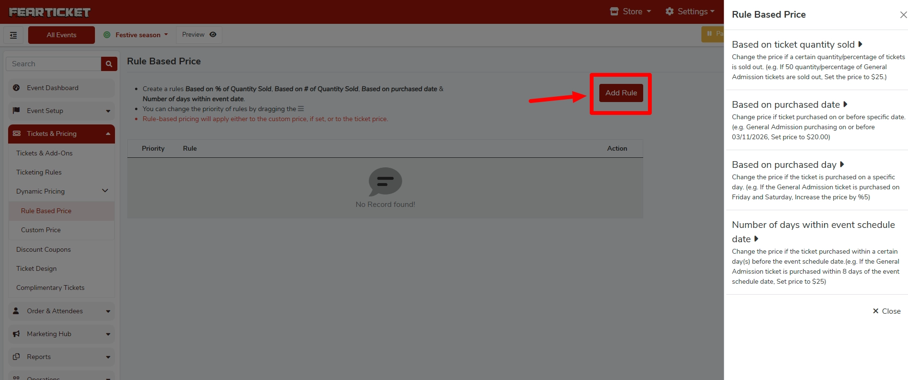Click the Store shop icon

pos(614,11)
